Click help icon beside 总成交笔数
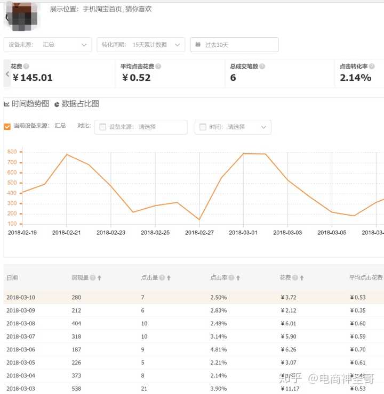Screen dimensions: 384x394 pos(263,67)
